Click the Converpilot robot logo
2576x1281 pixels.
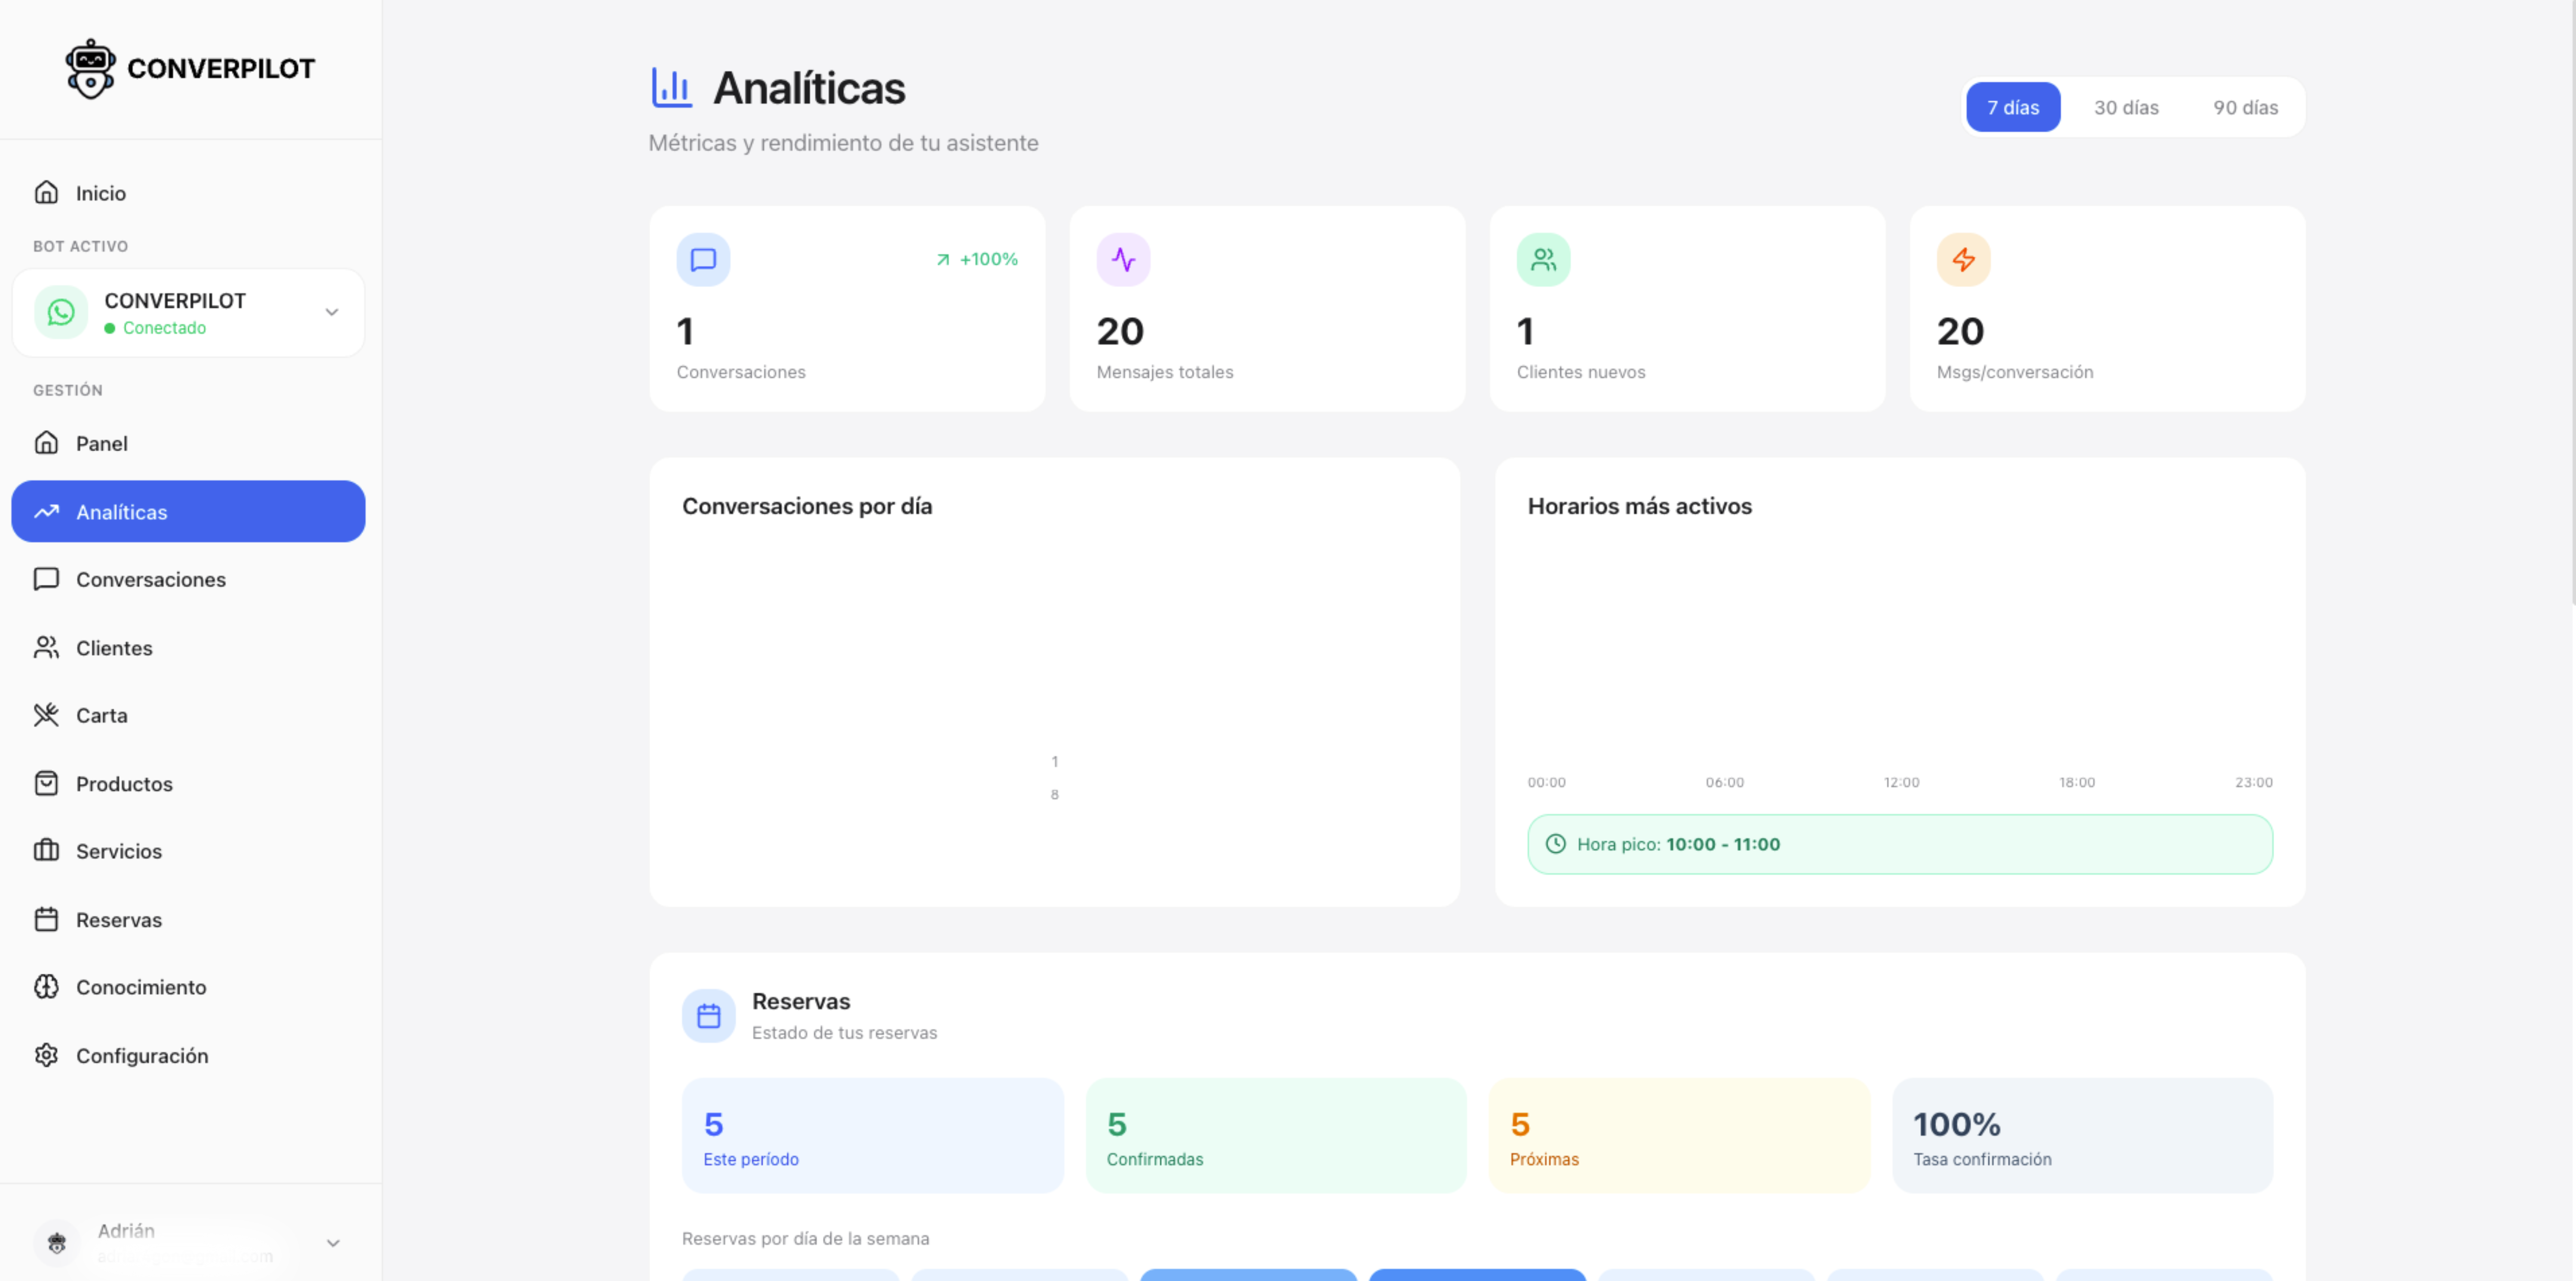[90, 67]
